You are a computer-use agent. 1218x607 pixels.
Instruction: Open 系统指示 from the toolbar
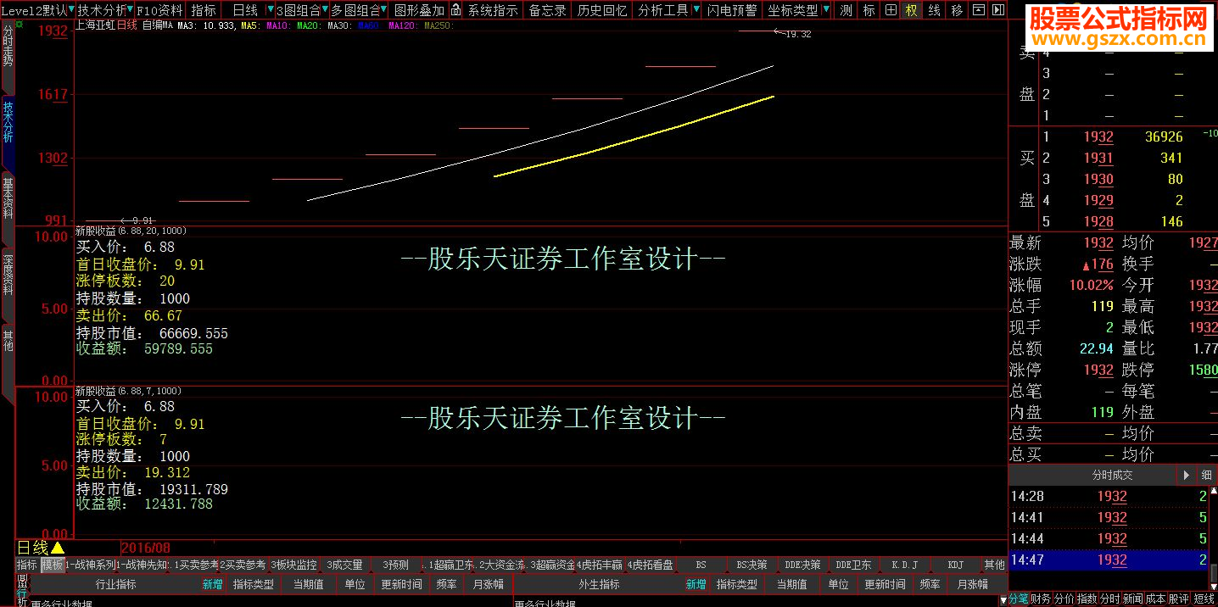point(492,8)
